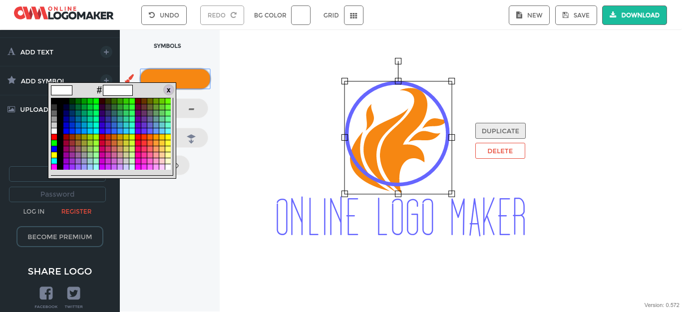
Task: Duplicate the selected flame symbol
Action: (500, 131)
